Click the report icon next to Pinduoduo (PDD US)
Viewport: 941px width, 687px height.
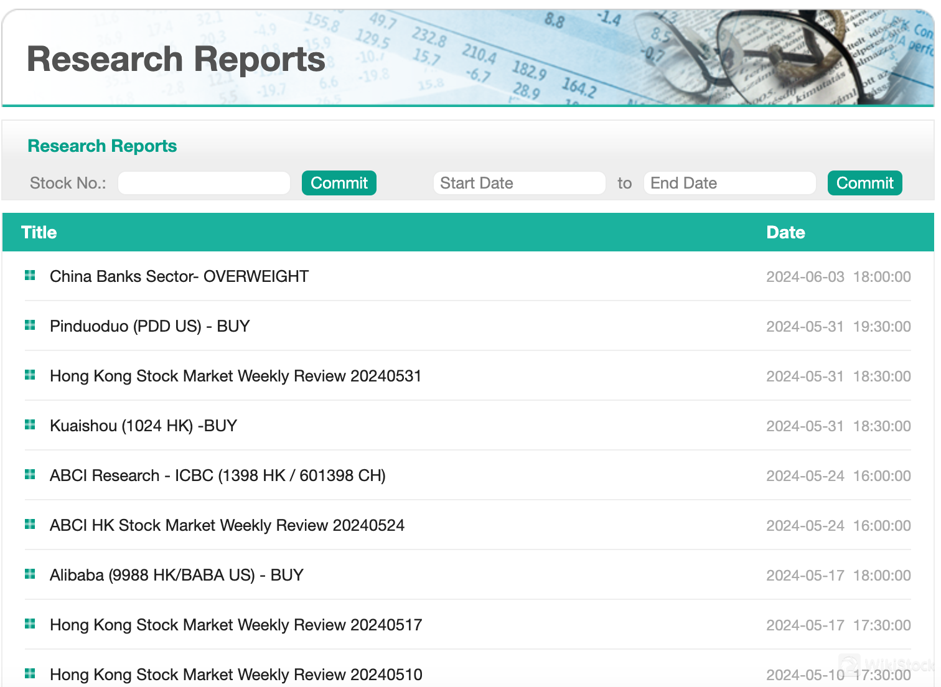tap(30, 325)
